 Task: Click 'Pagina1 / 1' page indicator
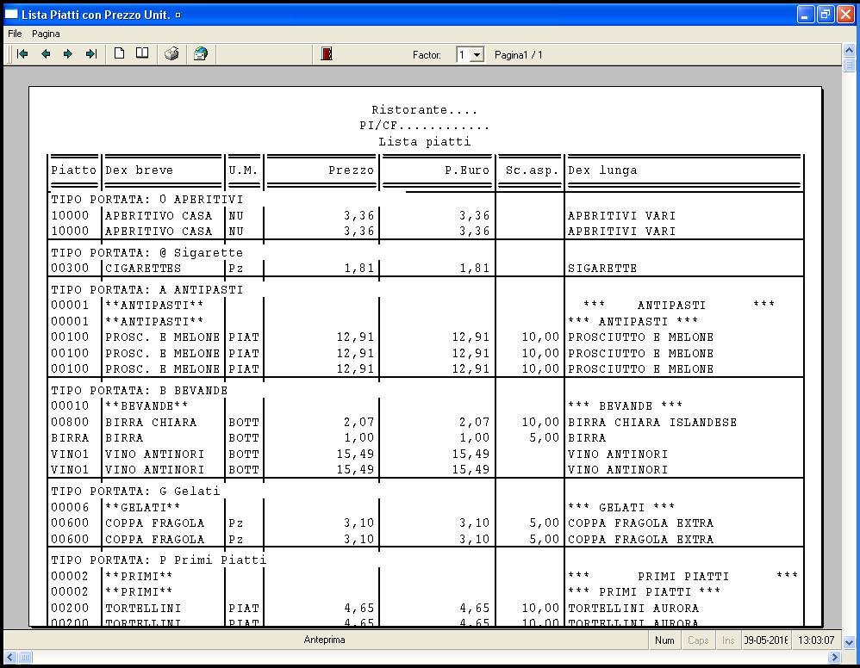[x=518, y=55]
